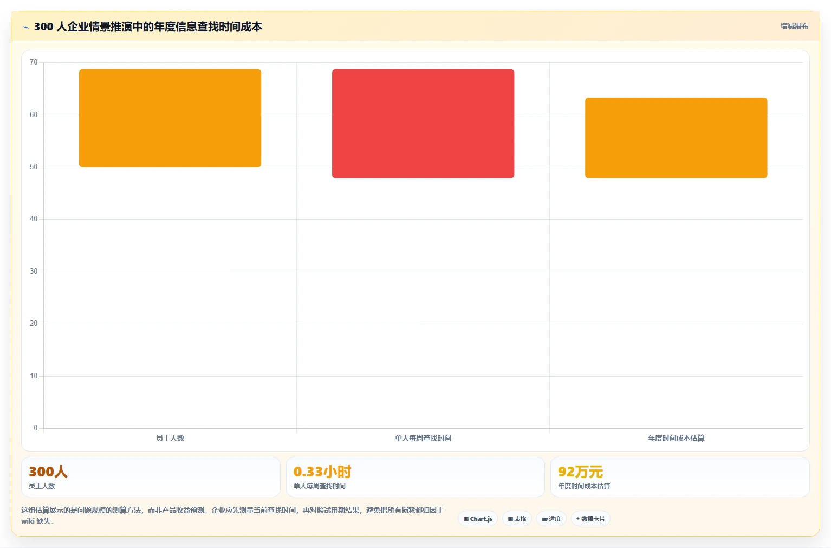The height and width of the screenshot is (548, 831).
Task: Click the small icon beside the panel title
Action: tap(25, 27)
